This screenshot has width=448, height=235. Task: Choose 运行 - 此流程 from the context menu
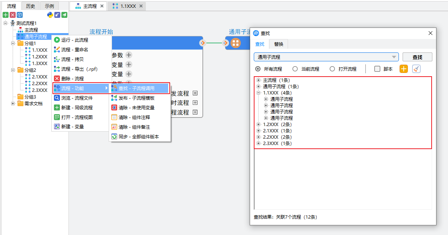75,40
